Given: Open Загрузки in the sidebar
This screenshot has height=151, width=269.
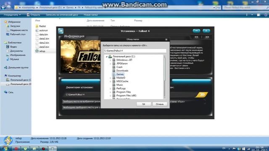Looking at the screenshot, I should pos(15,26).
